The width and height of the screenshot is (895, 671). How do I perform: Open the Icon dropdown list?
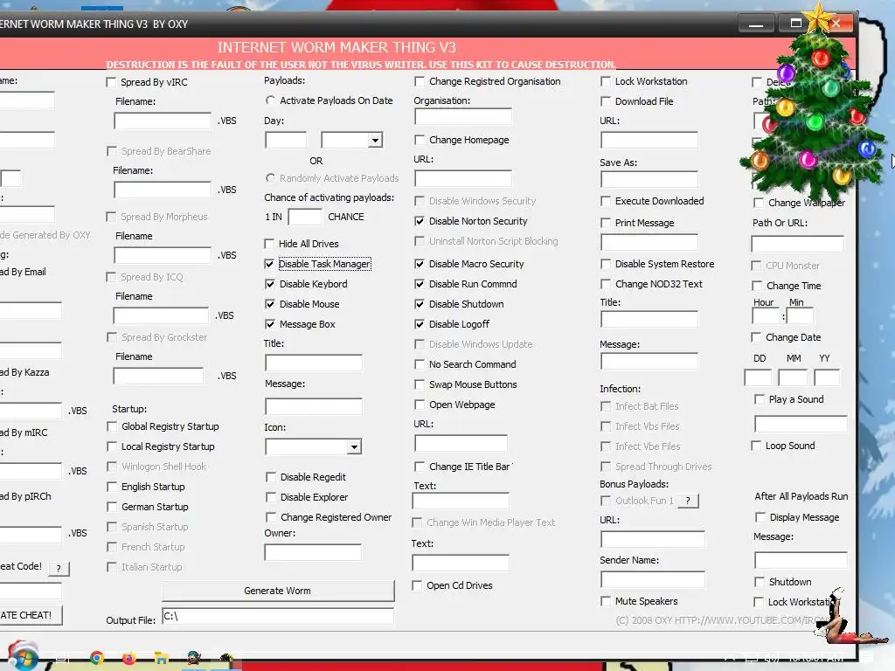[x=355, y=446]
